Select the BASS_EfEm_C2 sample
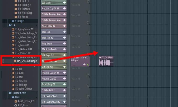This screenshot has width=178, height=107. [x=26, y=101]
